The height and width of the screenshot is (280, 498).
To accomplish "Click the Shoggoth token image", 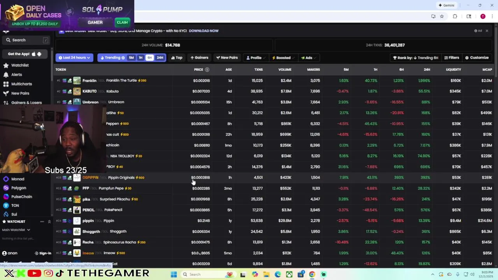I will tap(77, 231).
